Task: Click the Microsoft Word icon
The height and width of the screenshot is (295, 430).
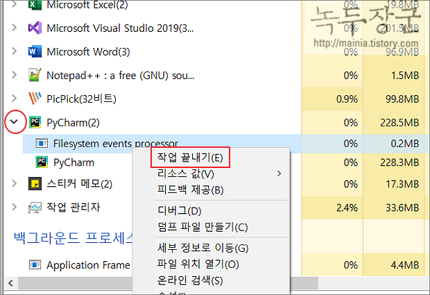Action: [x=35, y=51]
